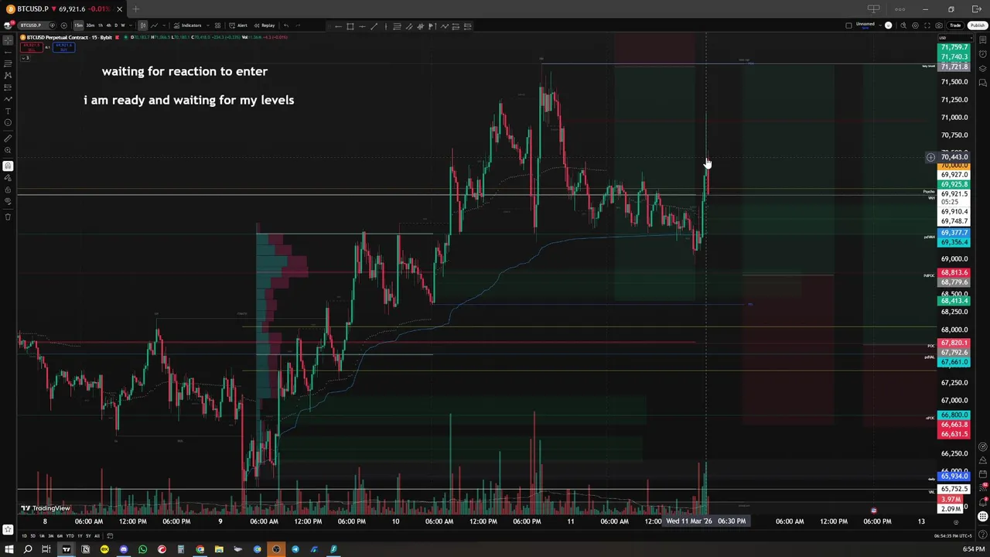Pick the trend line favorite tool
The height and width of the screenshot is (557, 990).
click(x=374, y=26)
